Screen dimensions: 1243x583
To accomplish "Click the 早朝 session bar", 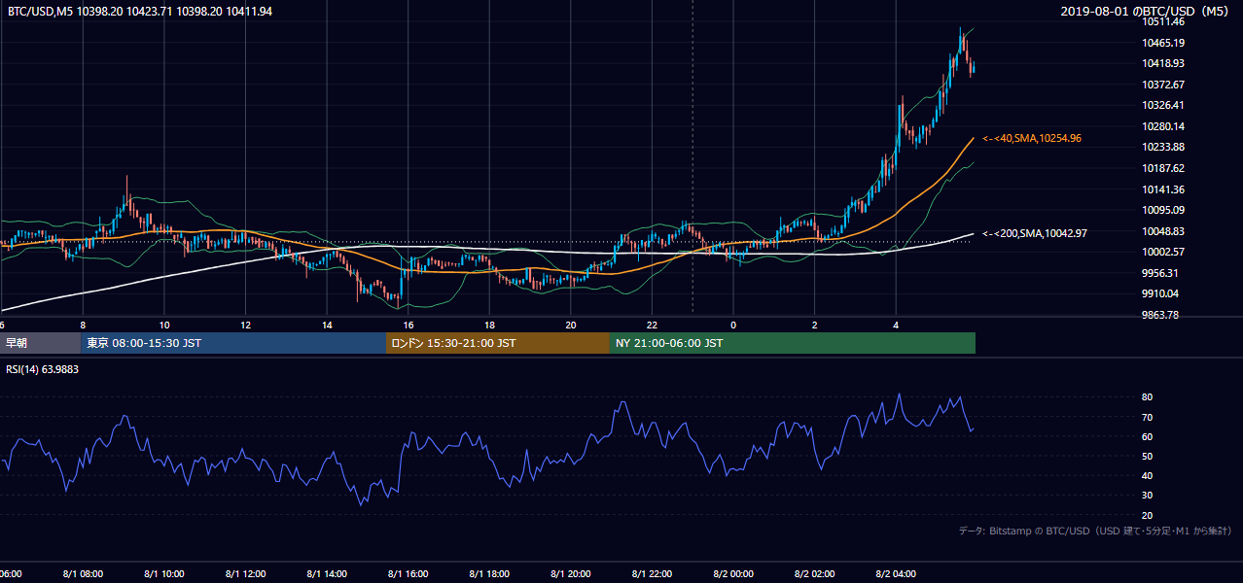I will click(41, 343).
